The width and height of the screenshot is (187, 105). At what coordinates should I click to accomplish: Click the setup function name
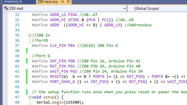(49, 97)
